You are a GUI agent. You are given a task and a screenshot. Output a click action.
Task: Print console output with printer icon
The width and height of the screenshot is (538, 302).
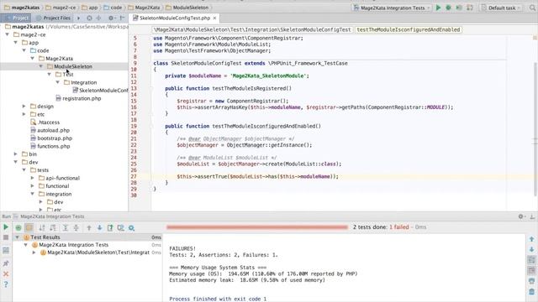point(531,281)
